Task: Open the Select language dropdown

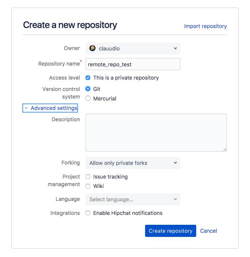Action: (133, 199)
